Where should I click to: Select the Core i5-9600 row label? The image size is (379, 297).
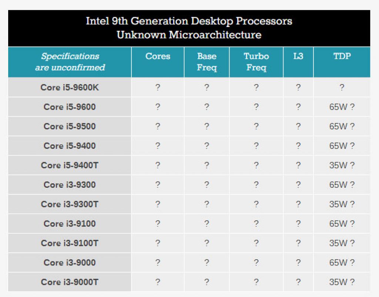pyautogui.click(x=69, y=107)
